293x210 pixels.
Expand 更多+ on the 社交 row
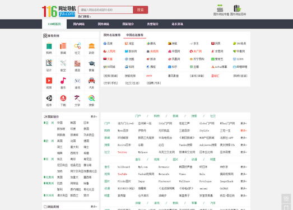pyautogui.click(x=244, y=152)
